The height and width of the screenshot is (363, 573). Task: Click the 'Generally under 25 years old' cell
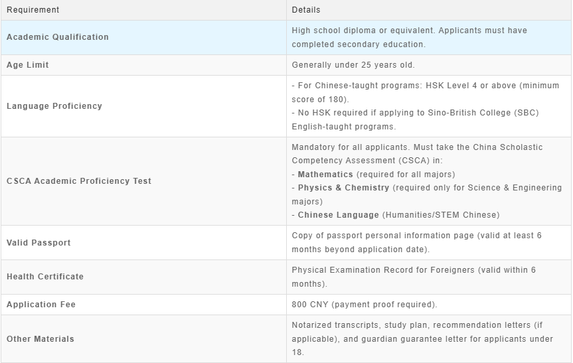click(353, 65)
